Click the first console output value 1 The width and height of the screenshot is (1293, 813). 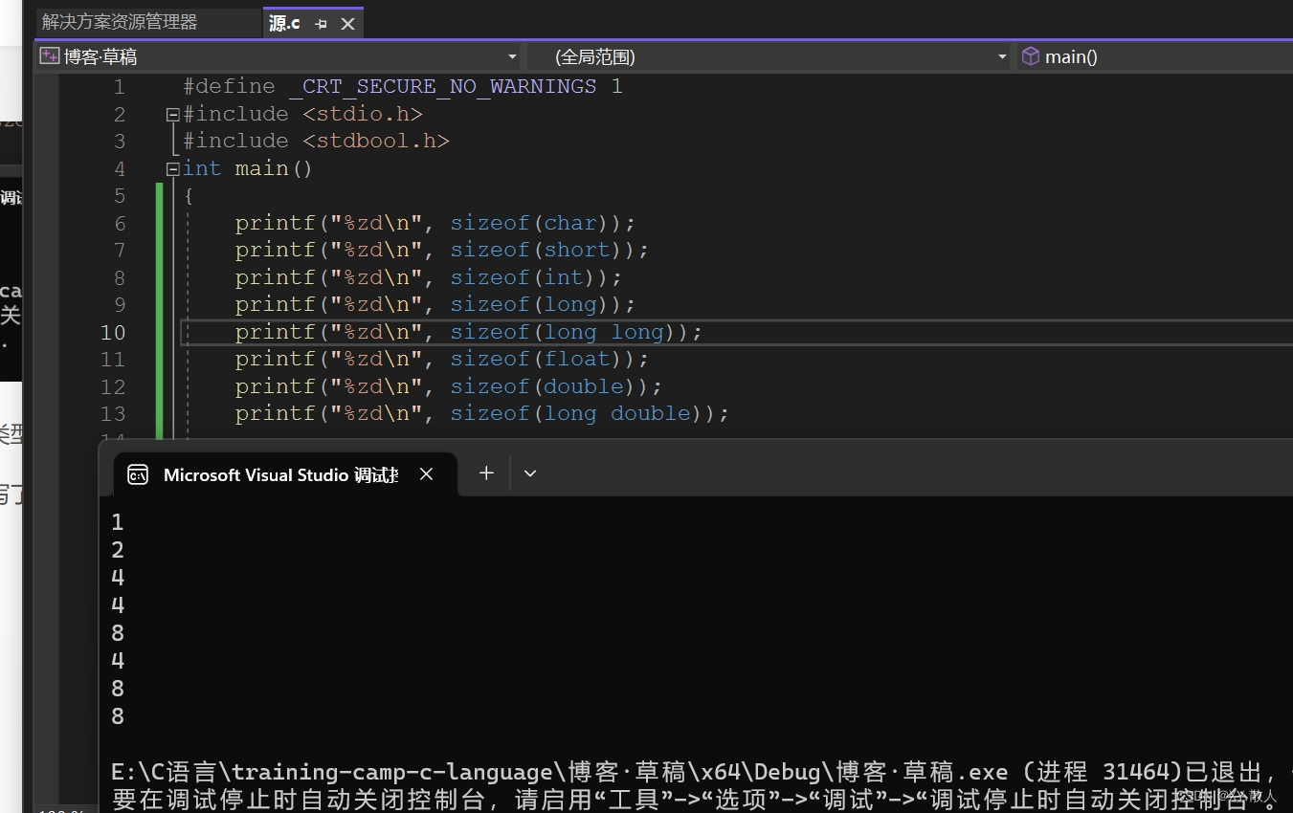click(x=118, y=522)
